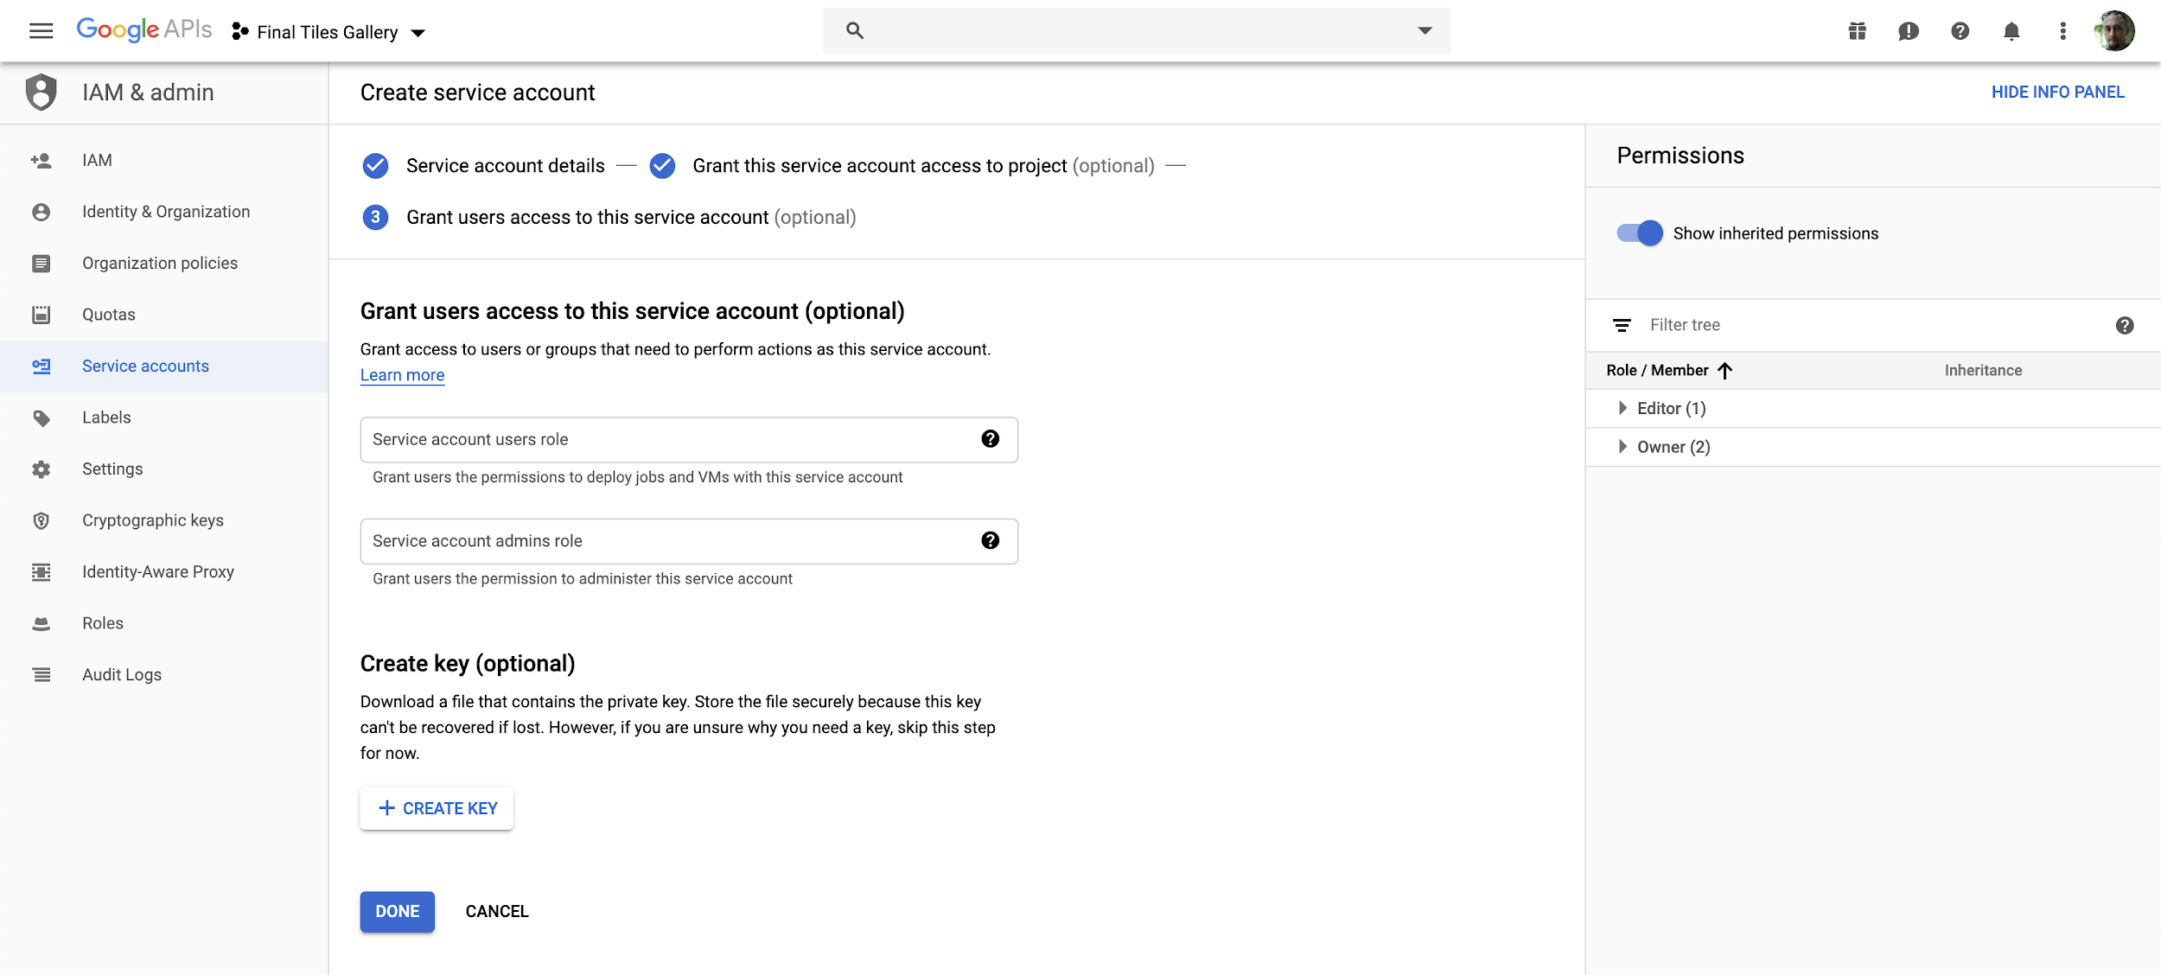
Task: Open the gift icon in header
Action: pos(1857,31)
